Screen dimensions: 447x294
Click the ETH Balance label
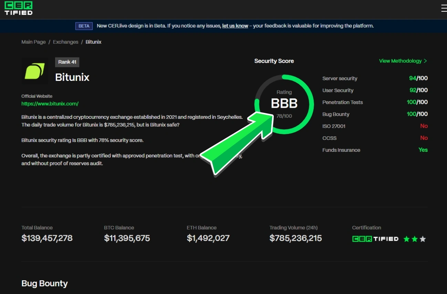[x=202, y=228]
